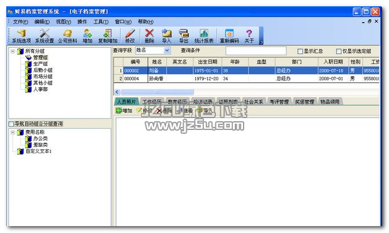The image size is (389, 233).
Task: Switch to 人员照片 tab
Action: pos(127,102)
